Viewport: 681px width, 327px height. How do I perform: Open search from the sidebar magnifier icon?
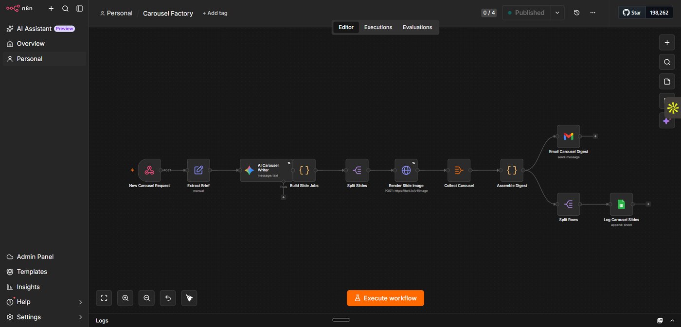[x=65, y=8]
